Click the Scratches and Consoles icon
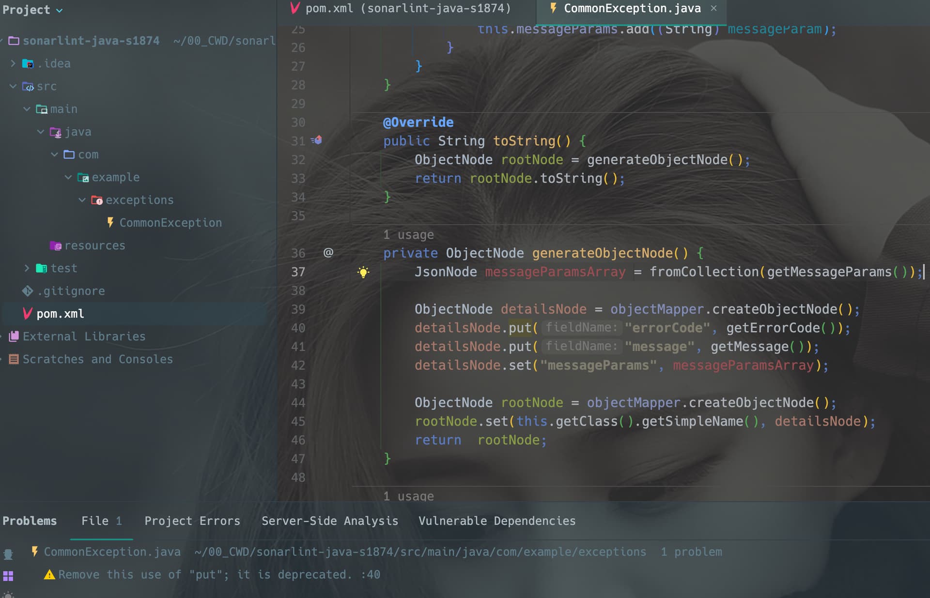930x598 pixels. (14, 359)
